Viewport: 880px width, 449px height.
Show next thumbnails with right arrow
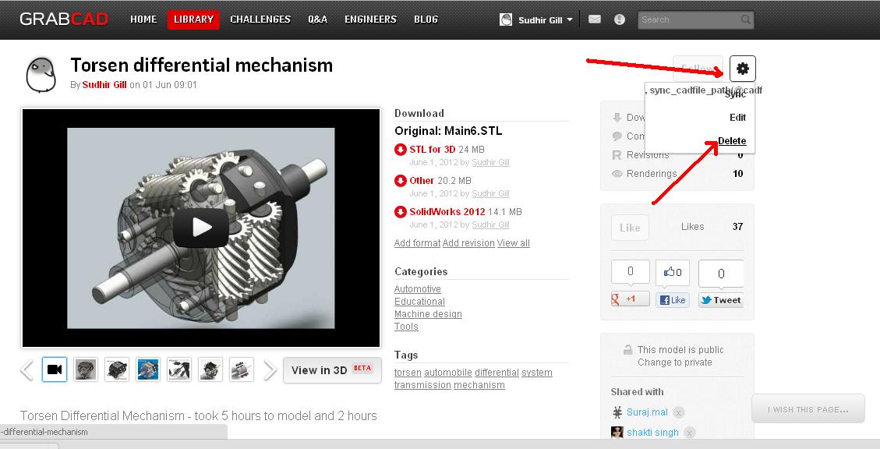(x=270, y=369)
